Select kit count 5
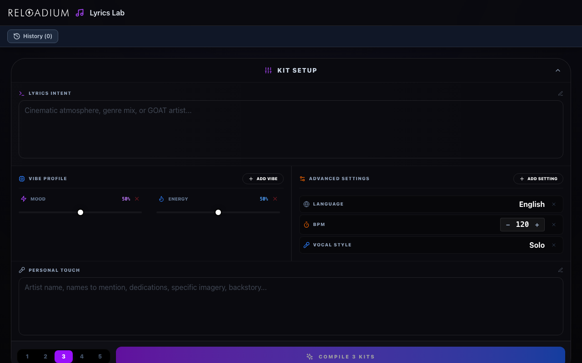The image size is (582, 363). pyautogui.click(x=100, y=357)
